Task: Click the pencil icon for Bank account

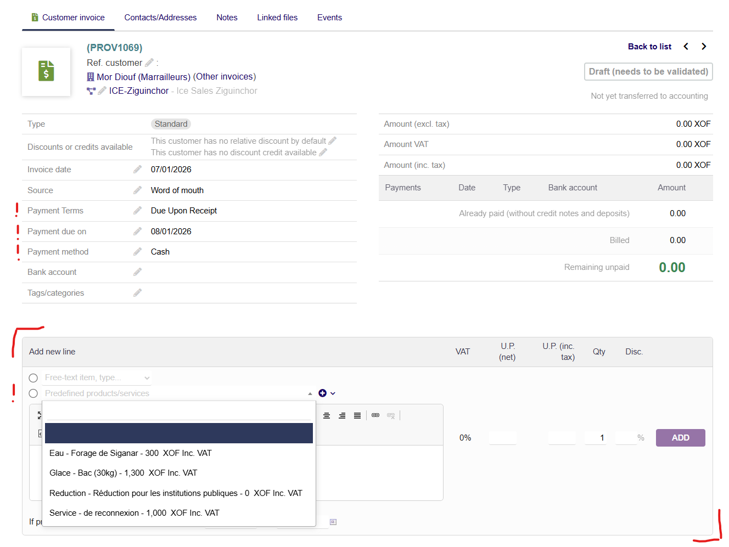Action: 137,272
